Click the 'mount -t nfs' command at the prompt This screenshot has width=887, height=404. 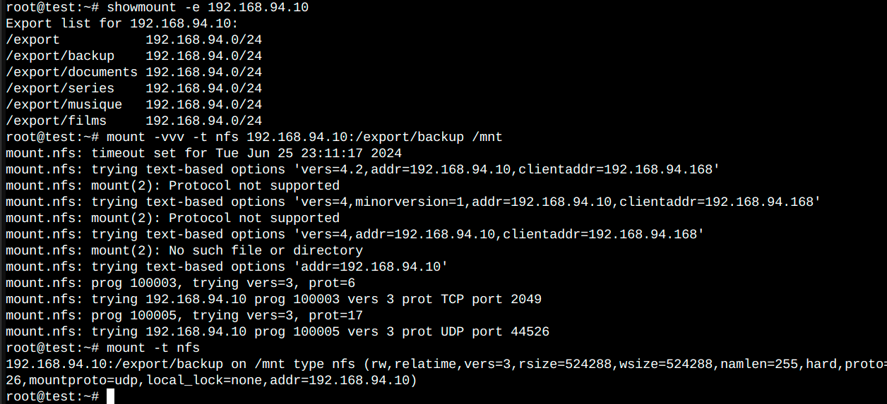point(153,348)
